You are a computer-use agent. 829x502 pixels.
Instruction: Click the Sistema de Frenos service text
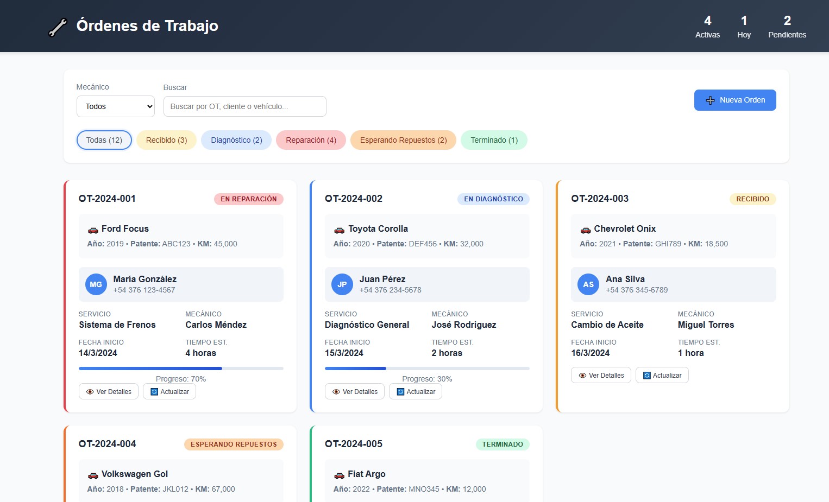117,325
